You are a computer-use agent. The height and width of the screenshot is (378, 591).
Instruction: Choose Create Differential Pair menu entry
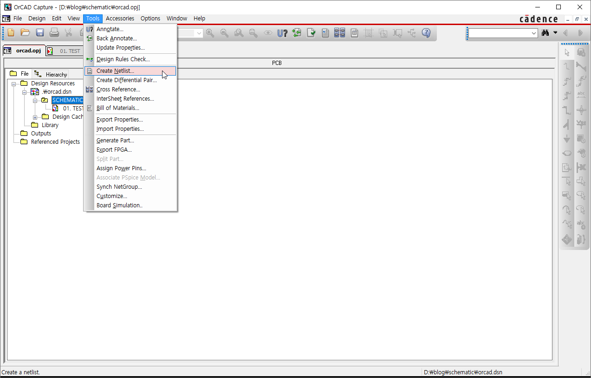pyautogui.click(x=130, y=80)
